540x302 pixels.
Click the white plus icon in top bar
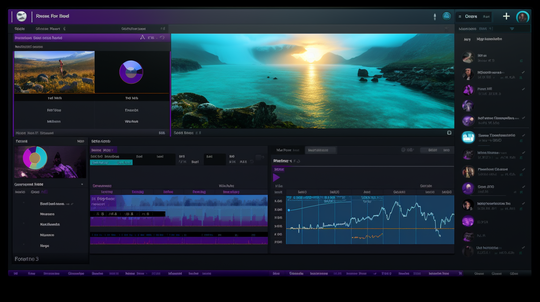(506, 16)
